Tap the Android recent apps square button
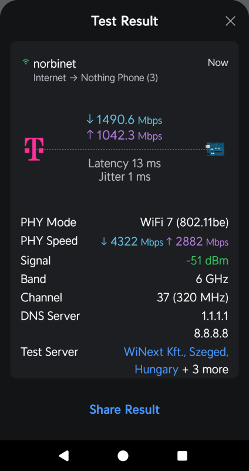The image size is (249, 471). 182,456
